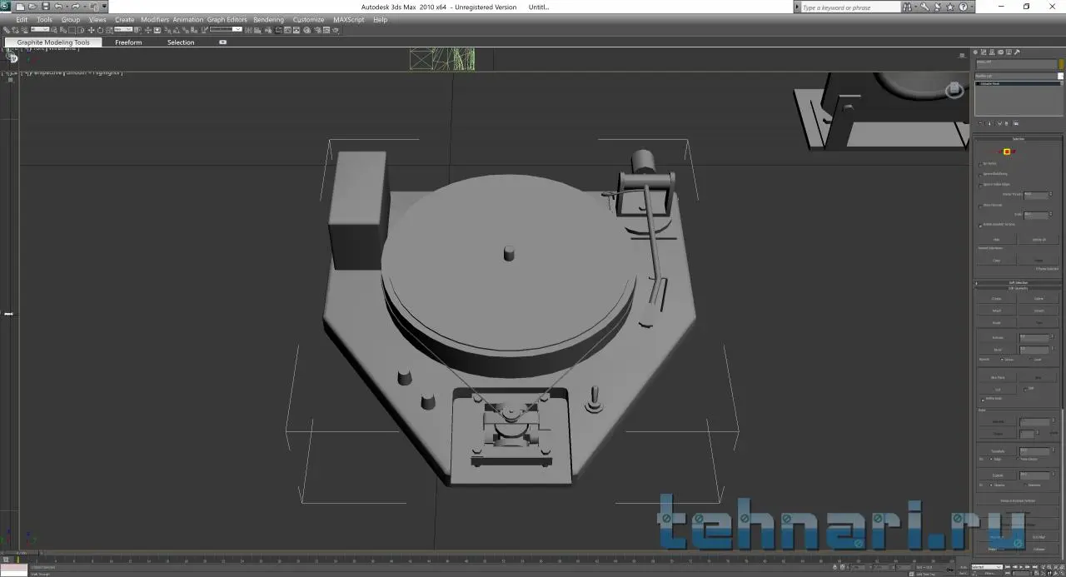Open the Modifiers menu
The height and width of the screenshot is (577, 1066).
pos(155,19)
